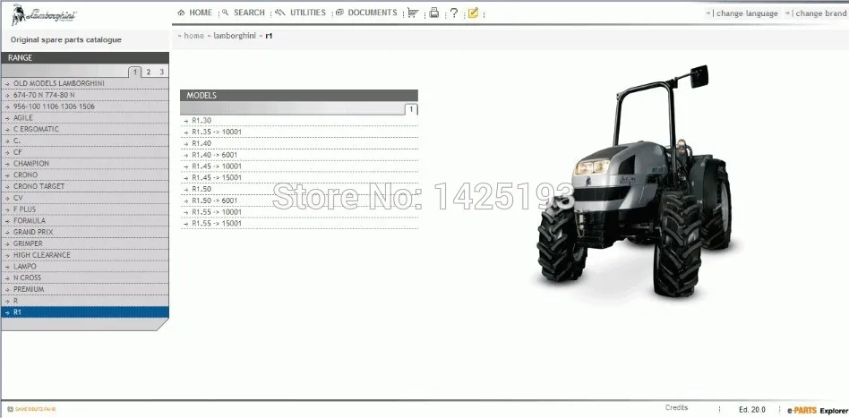The height and width of the screenshot is (418, 849).
Task: Select 956-100 1106 1306 1506 range
Action: tap(85, 107)
